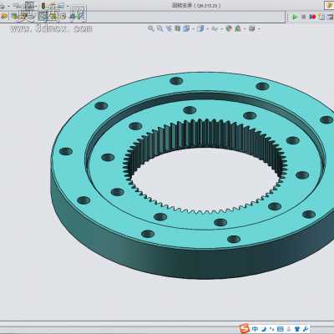The width and height of the screenshot is (334, 334).
Task: Open the Sogou skin shirt icon
Action: [297, 329]
